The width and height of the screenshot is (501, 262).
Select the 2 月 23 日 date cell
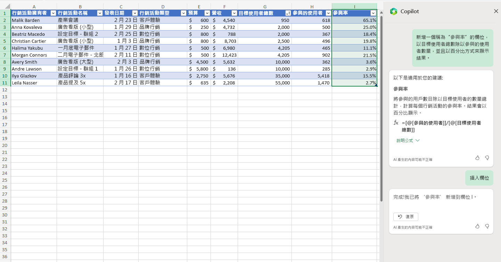click(121, 20)
